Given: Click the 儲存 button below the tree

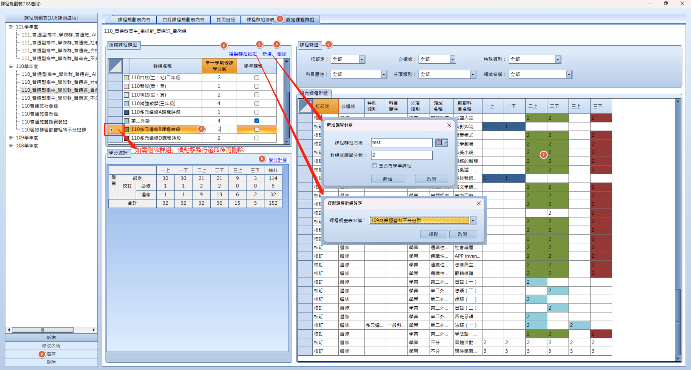Looking at the screenshot, I should tap(51, 354).
